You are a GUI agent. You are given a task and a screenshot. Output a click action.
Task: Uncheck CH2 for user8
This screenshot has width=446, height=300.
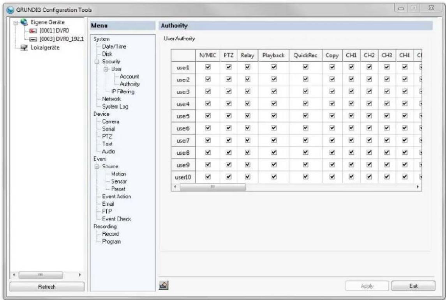click(x=369, y=153)
